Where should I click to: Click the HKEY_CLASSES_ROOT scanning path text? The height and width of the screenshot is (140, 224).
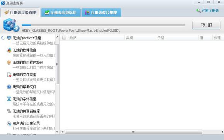[x=71, y=31]
